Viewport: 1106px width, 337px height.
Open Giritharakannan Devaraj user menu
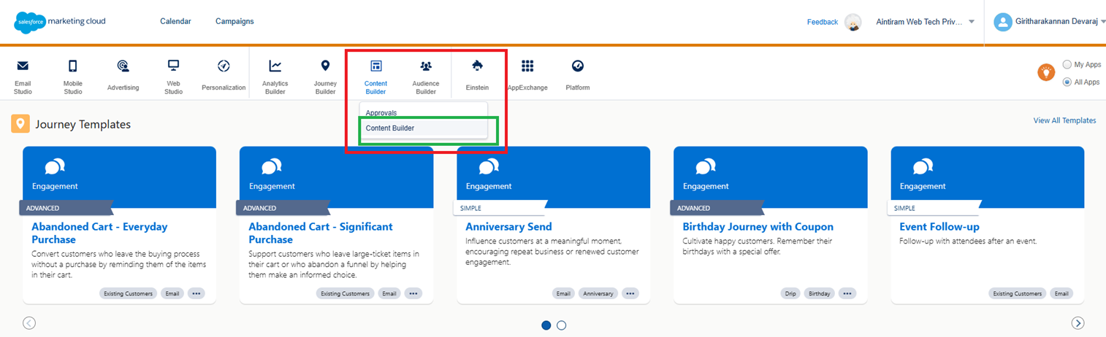tap(1050, 22)
